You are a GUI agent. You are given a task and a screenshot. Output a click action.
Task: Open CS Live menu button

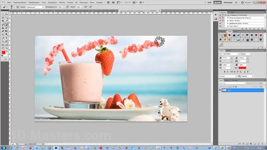click(246, 2)
